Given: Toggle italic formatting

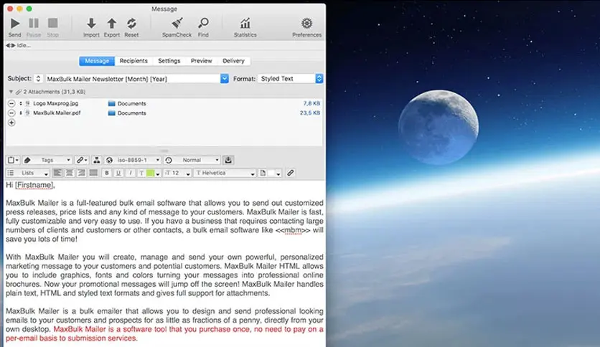Looking at the screenshot, I should 130,173.
